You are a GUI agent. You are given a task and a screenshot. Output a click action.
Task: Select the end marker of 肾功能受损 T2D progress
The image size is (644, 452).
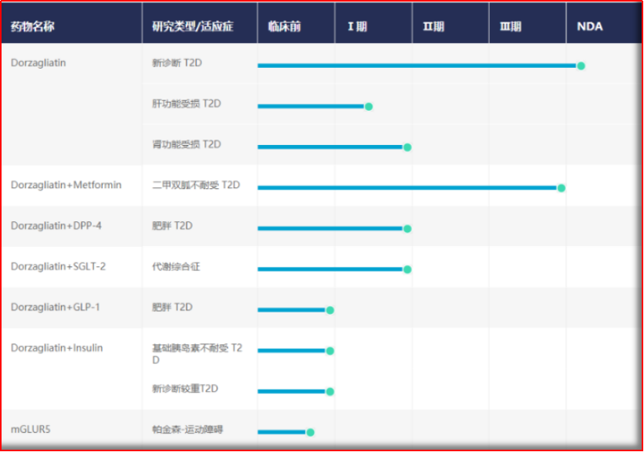point(407,147)
